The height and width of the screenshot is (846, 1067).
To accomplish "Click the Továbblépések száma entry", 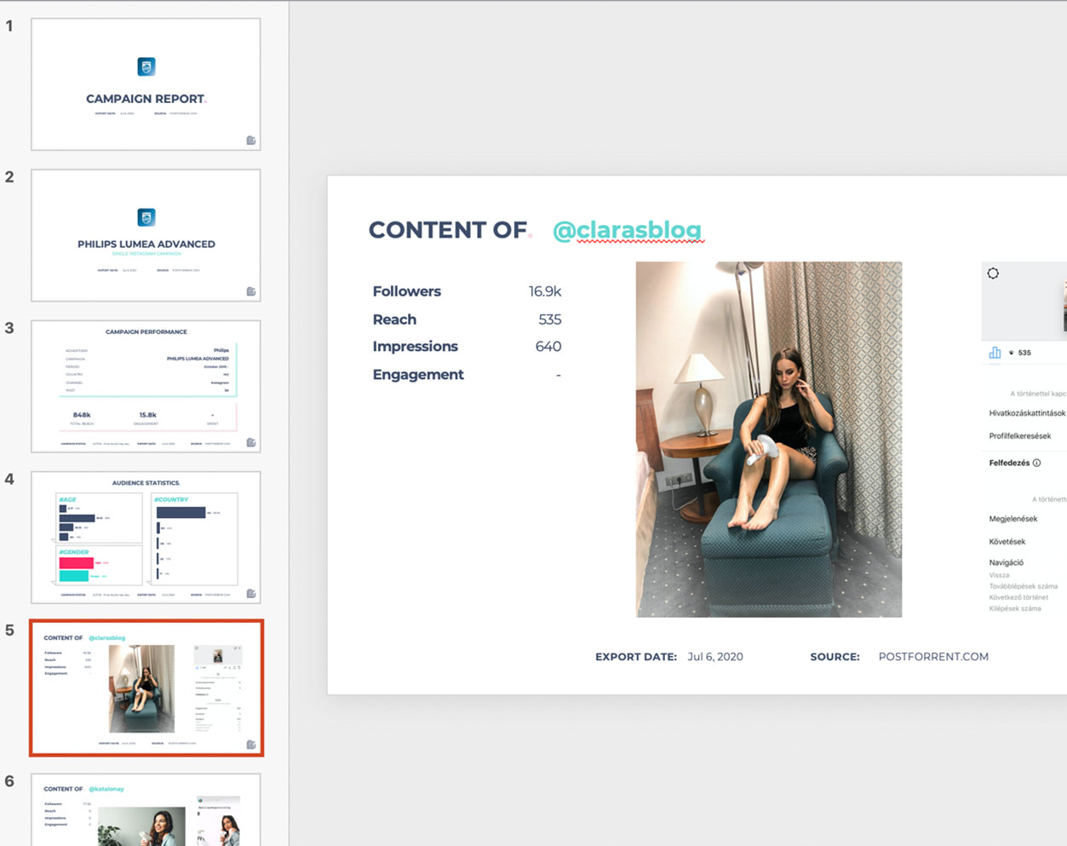I will tap(1024, 587).
